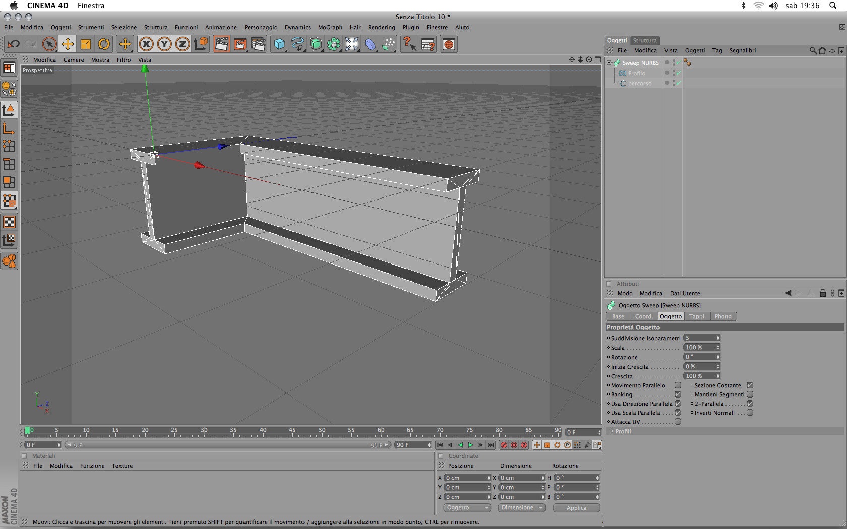The height and width of the screenshot is (529, 847).
Task: Enable Mantieni Segmenti checkbox
Action: point(750,394)
